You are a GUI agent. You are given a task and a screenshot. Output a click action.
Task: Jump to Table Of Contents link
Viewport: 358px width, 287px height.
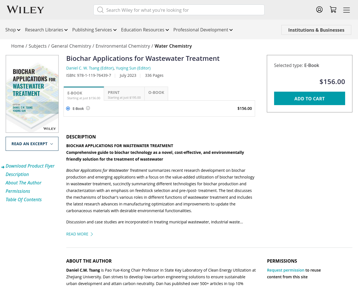pyautogui.click(x=23, y=200)
